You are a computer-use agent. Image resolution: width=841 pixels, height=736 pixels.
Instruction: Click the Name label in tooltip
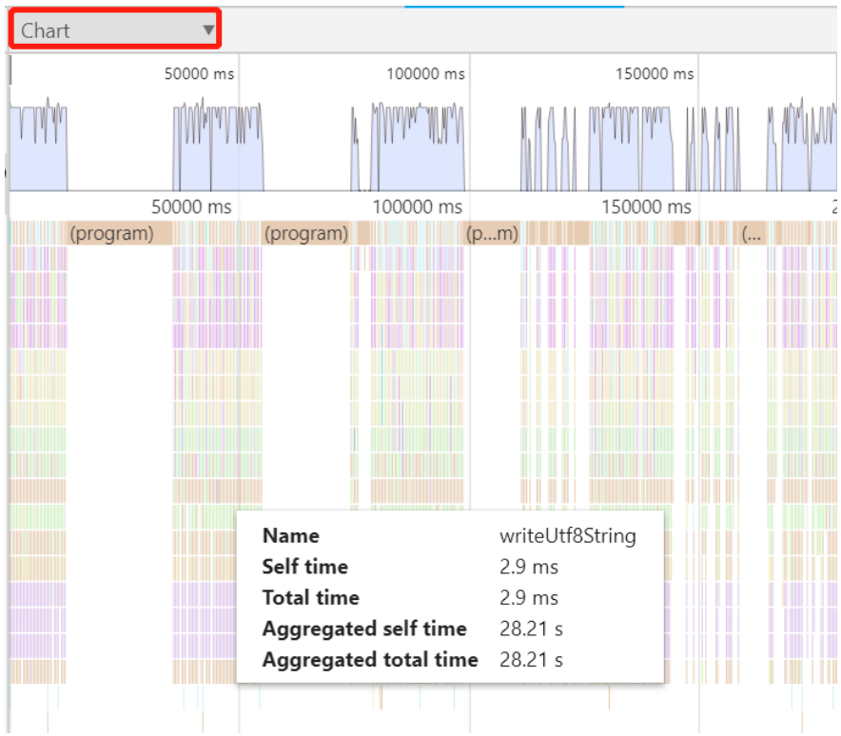click(291, 535)
